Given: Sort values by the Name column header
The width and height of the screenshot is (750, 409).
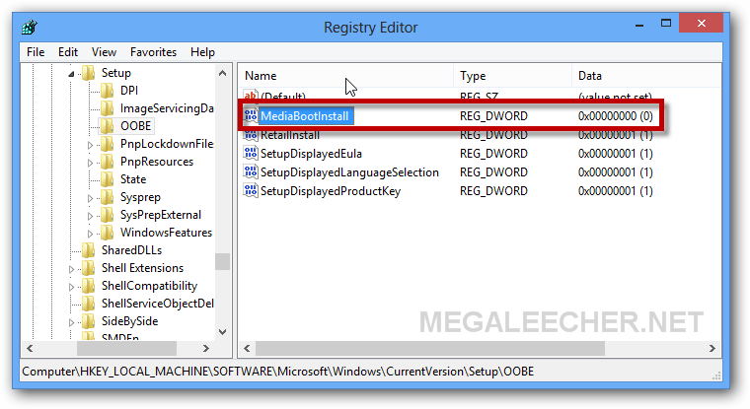Looking at the screenshot, I should coord(345,76).
